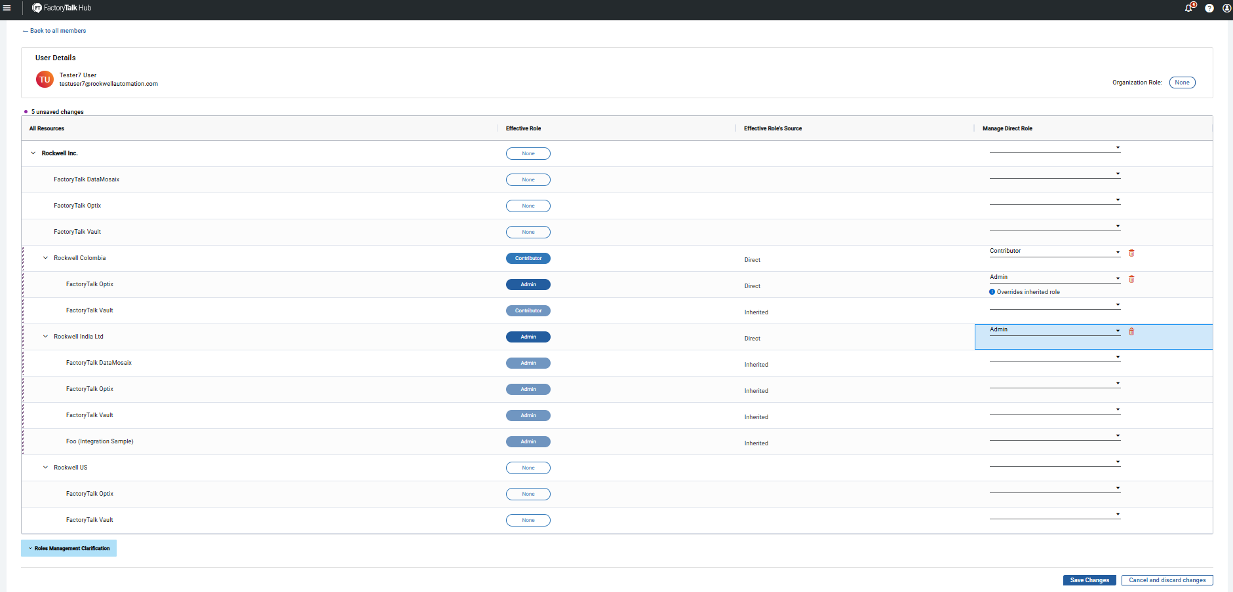Open role dropdown for India FactoryTalk Vault
Image resolution: width=1233 pixels, height=592 pixels.
tap(1055, 410)
